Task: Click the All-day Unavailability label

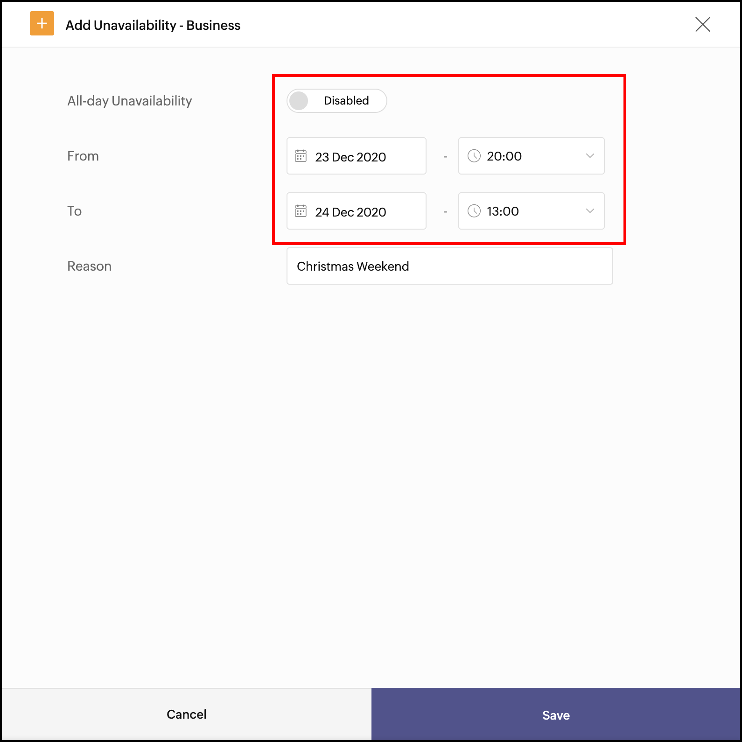Action: click(130, 101)
